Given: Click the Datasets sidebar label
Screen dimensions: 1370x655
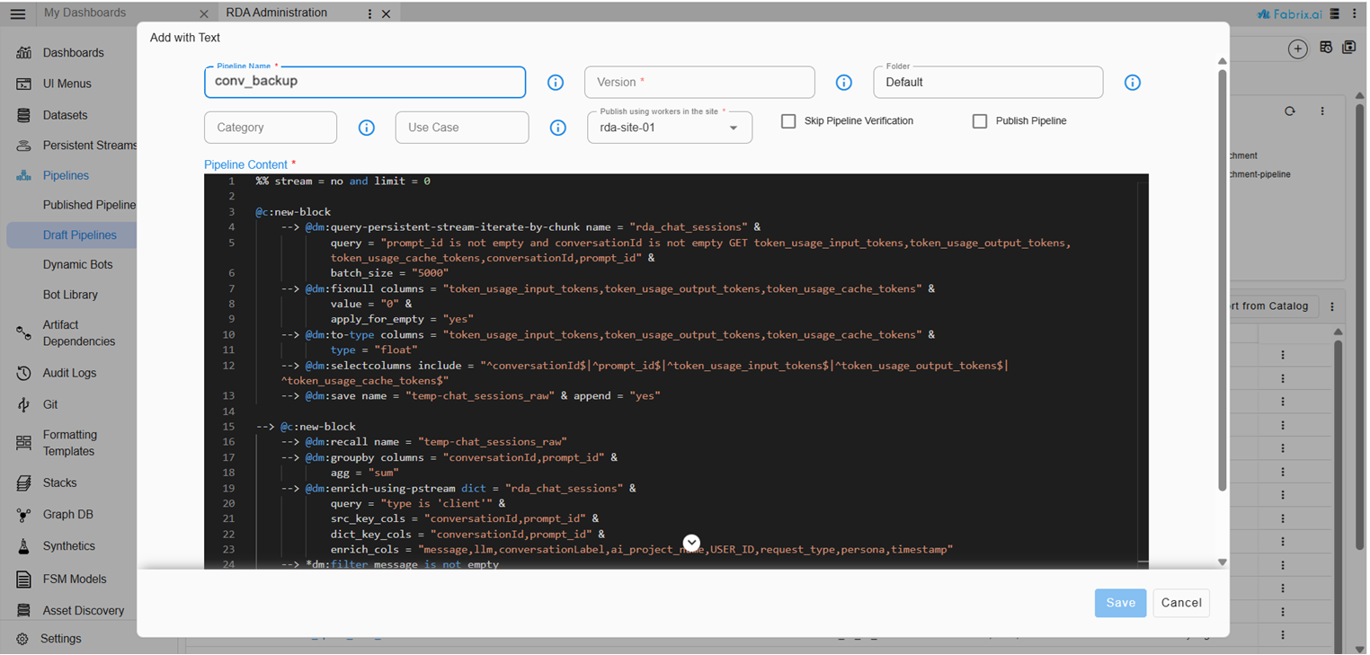Looking at the screenshot, I should tap(66, 115).
